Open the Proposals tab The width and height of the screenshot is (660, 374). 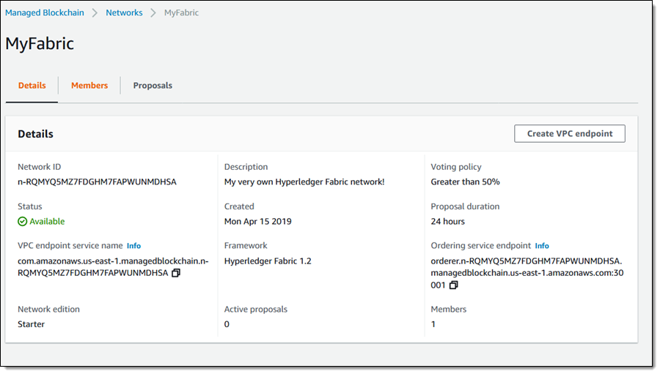click(153, 86)
